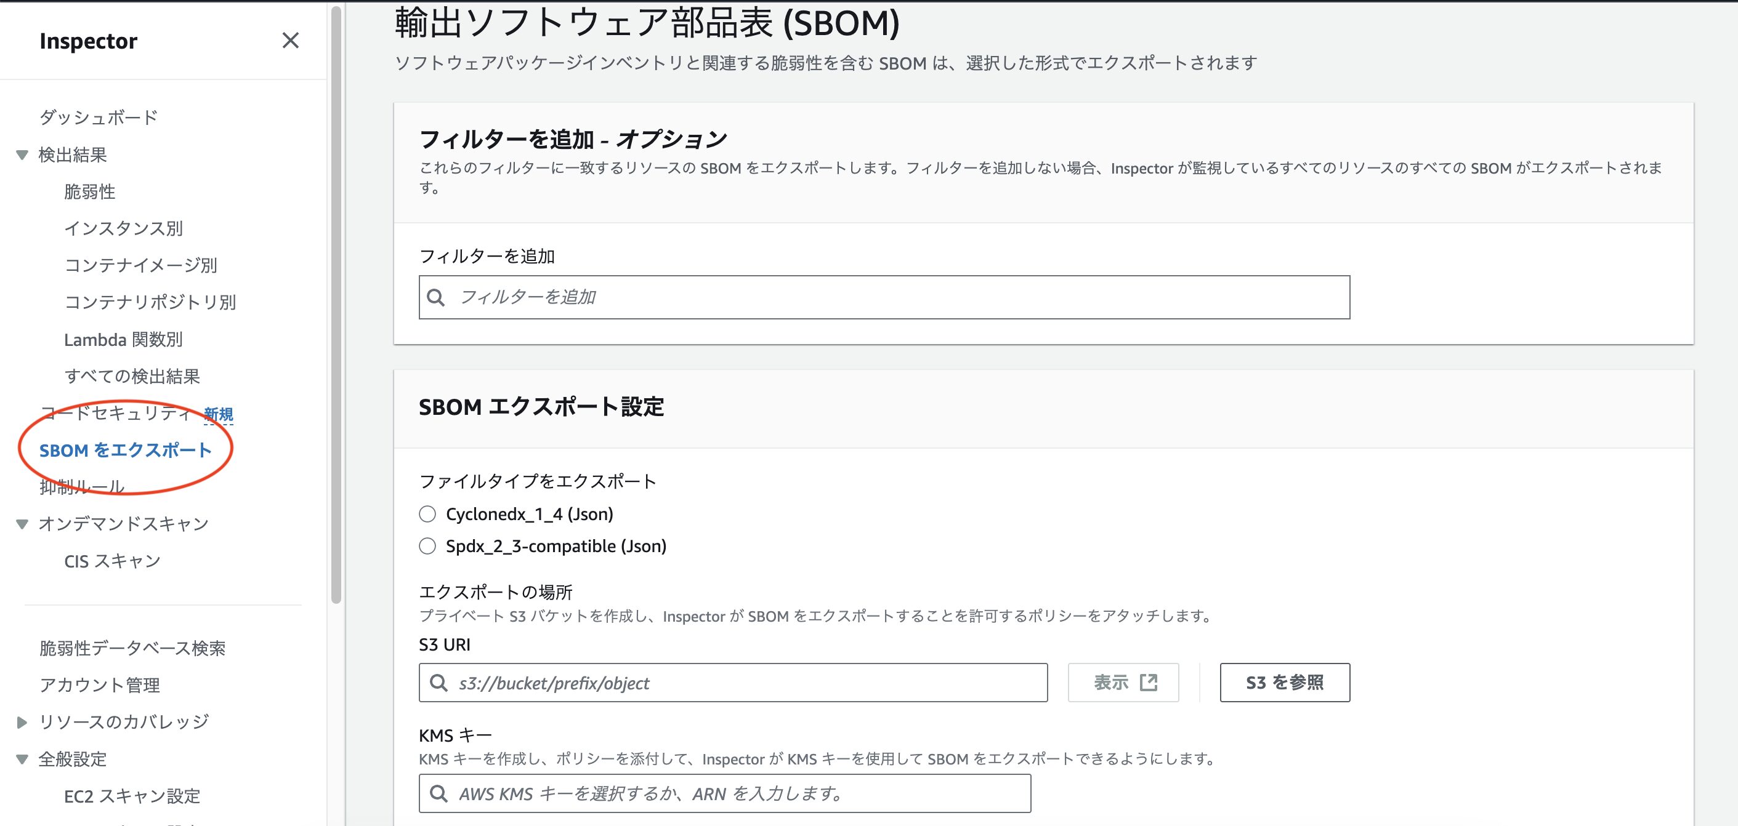Click the 表示 button
Screen dimensions: 1738x826
pyautogui.click(x=1123, y=683)
